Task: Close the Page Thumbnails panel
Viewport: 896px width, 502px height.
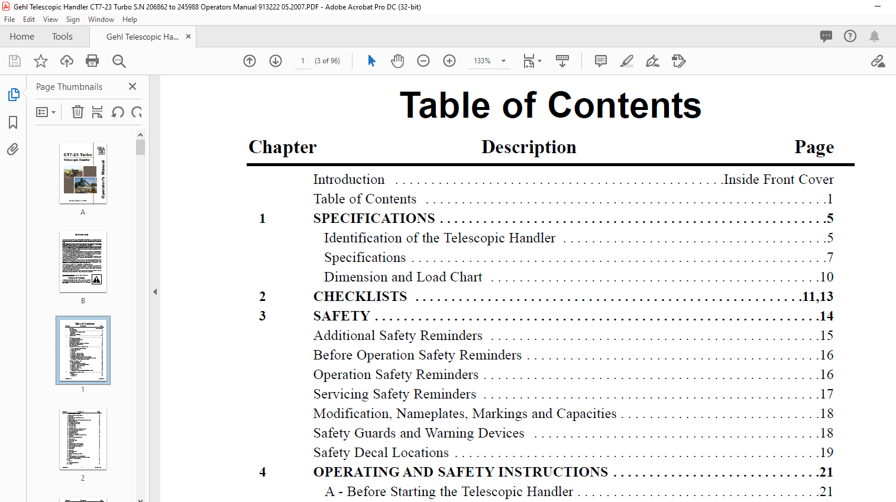Action: click(x=132, y=86)
